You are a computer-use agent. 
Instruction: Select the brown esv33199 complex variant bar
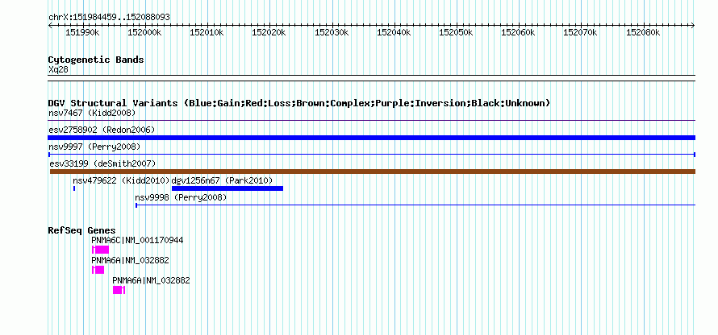pyautogui.click(x=373, y=172)
